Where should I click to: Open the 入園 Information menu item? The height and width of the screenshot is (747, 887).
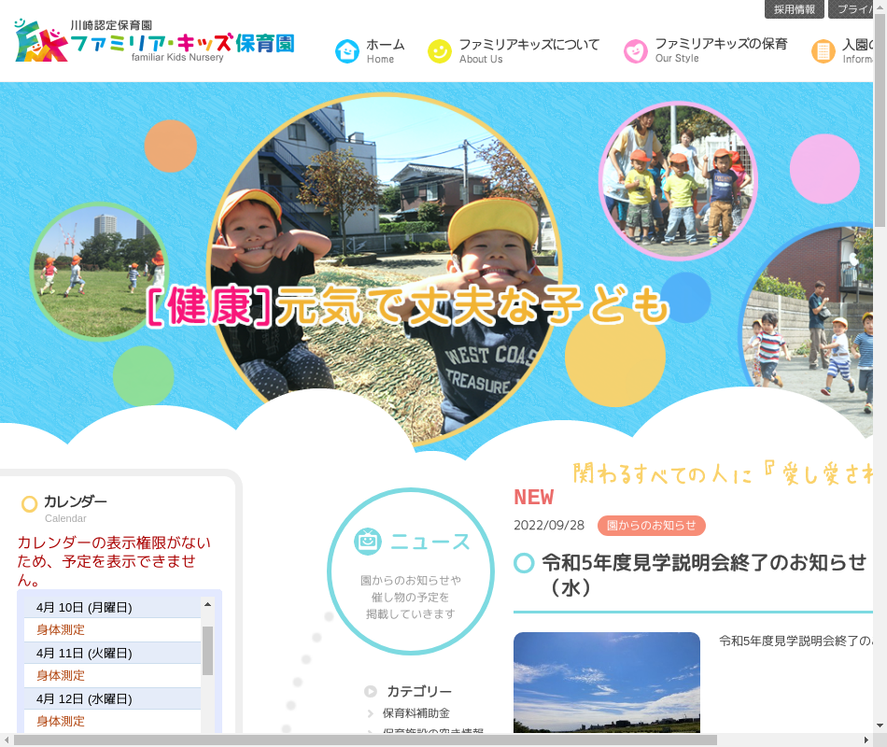[842, 51]
